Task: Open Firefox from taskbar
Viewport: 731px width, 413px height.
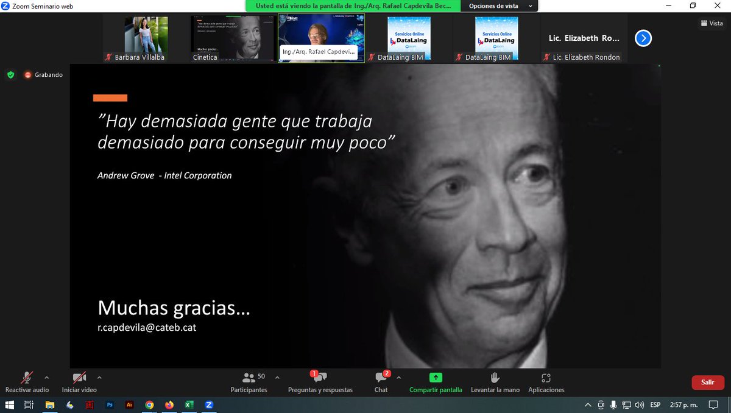Action: pos(169,404)
